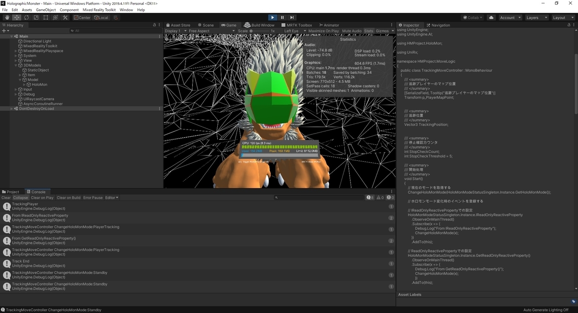Viewport: 578px width, 313px height.
Task: Select the Move tool
Action: [17, 17]
